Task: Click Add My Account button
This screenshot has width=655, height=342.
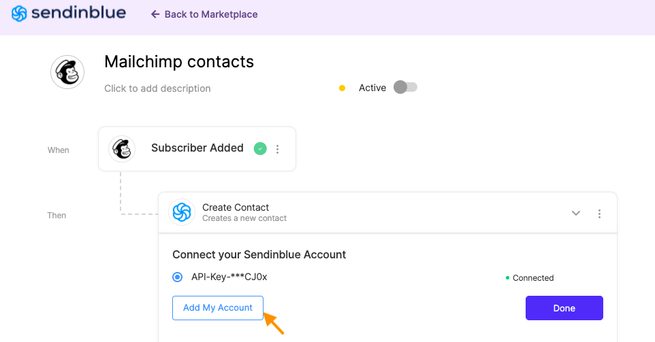Action: [x=218, y=308]
